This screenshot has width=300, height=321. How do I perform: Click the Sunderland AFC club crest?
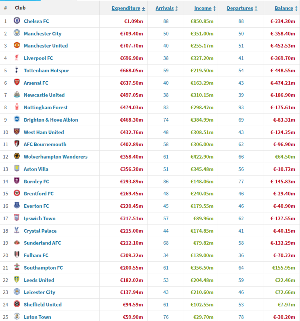click(x=17, y=242)
